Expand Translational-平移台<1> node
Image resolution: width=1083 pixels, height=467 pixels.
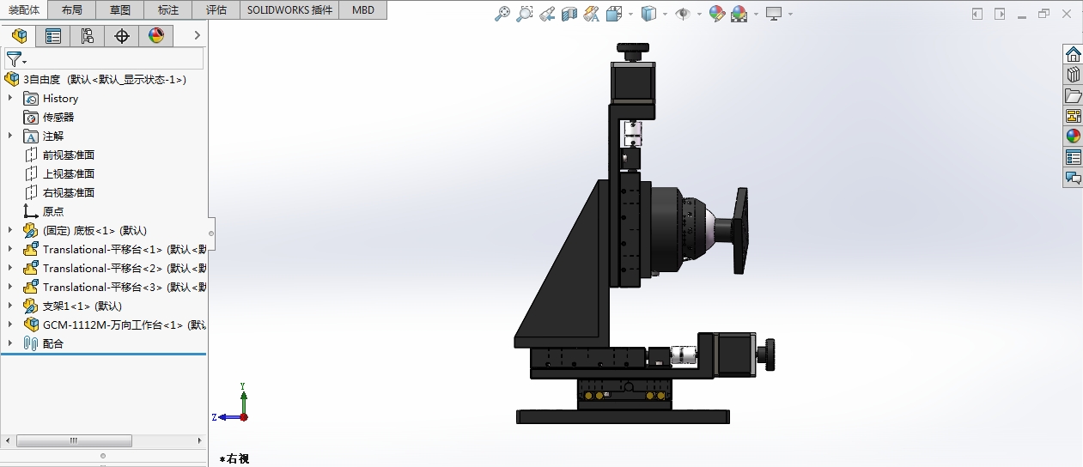coord(10,249)
